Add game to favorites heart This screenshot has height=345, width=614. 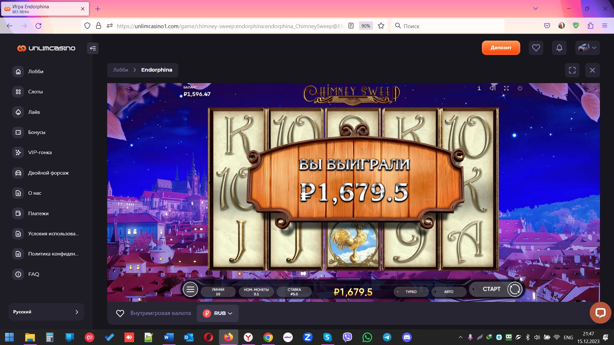(x=120, y=313)
